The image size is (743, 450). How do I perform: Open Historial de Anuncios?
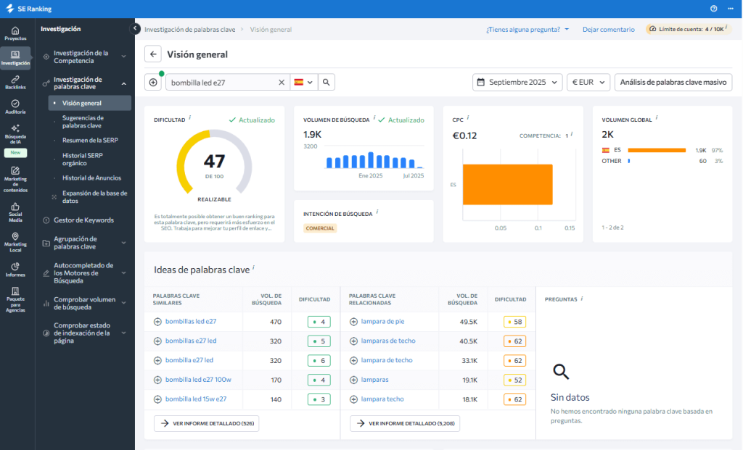(91, 178)
